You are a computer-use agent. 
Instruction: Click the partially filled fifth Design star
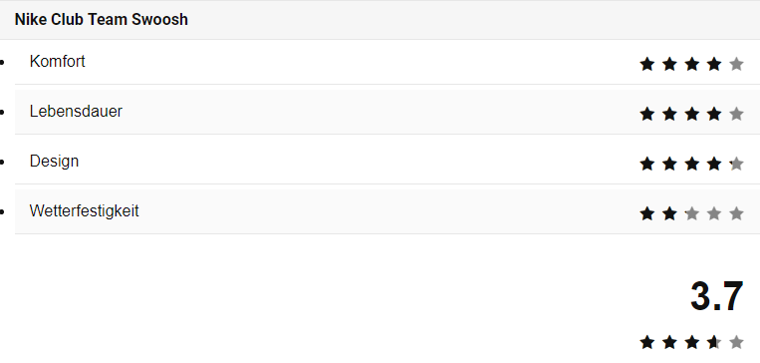pyautogui.click(x=736, y=164)
